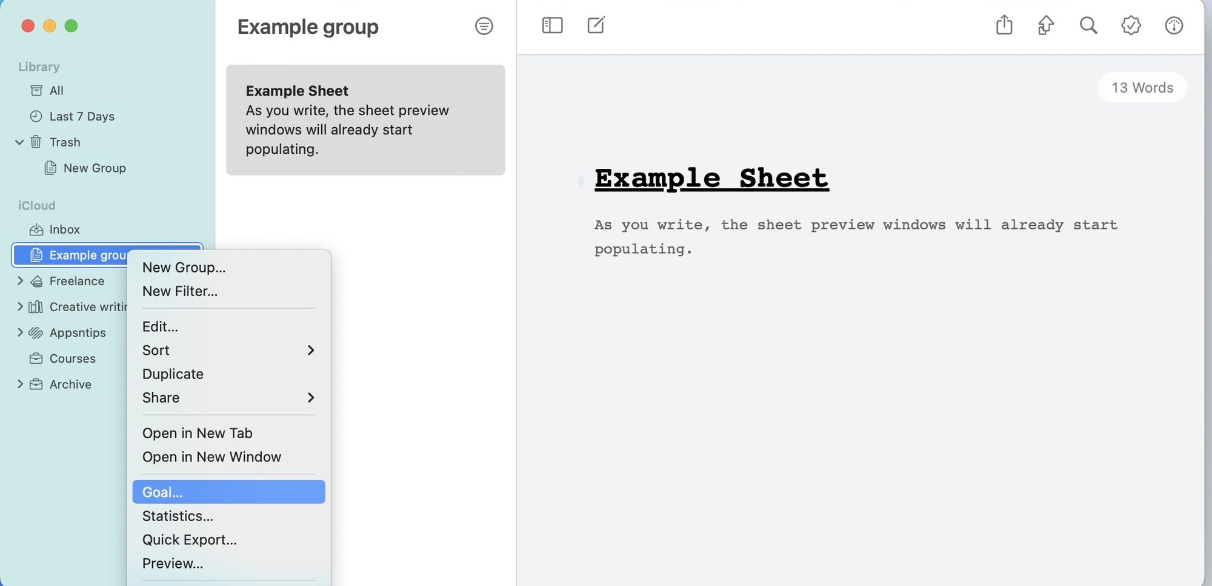1212x586 pixels.
Task: Open the Sort submenu
Action: point(228,351)
